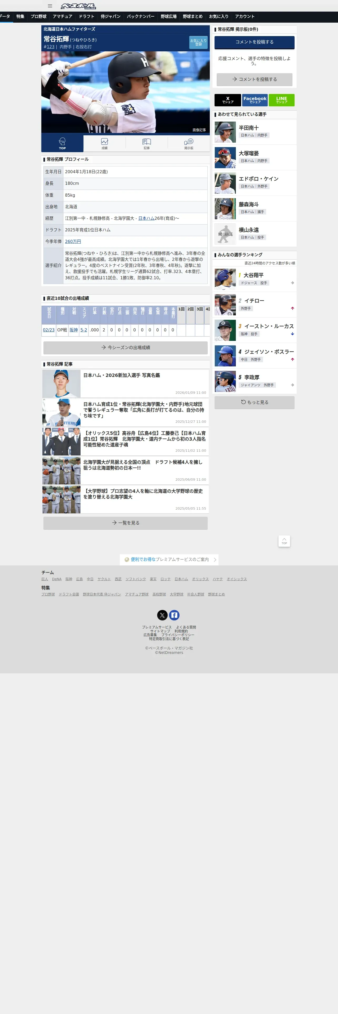
Task: Open the プレミアムサービスのご案内 banner
Action: point(169,559)
